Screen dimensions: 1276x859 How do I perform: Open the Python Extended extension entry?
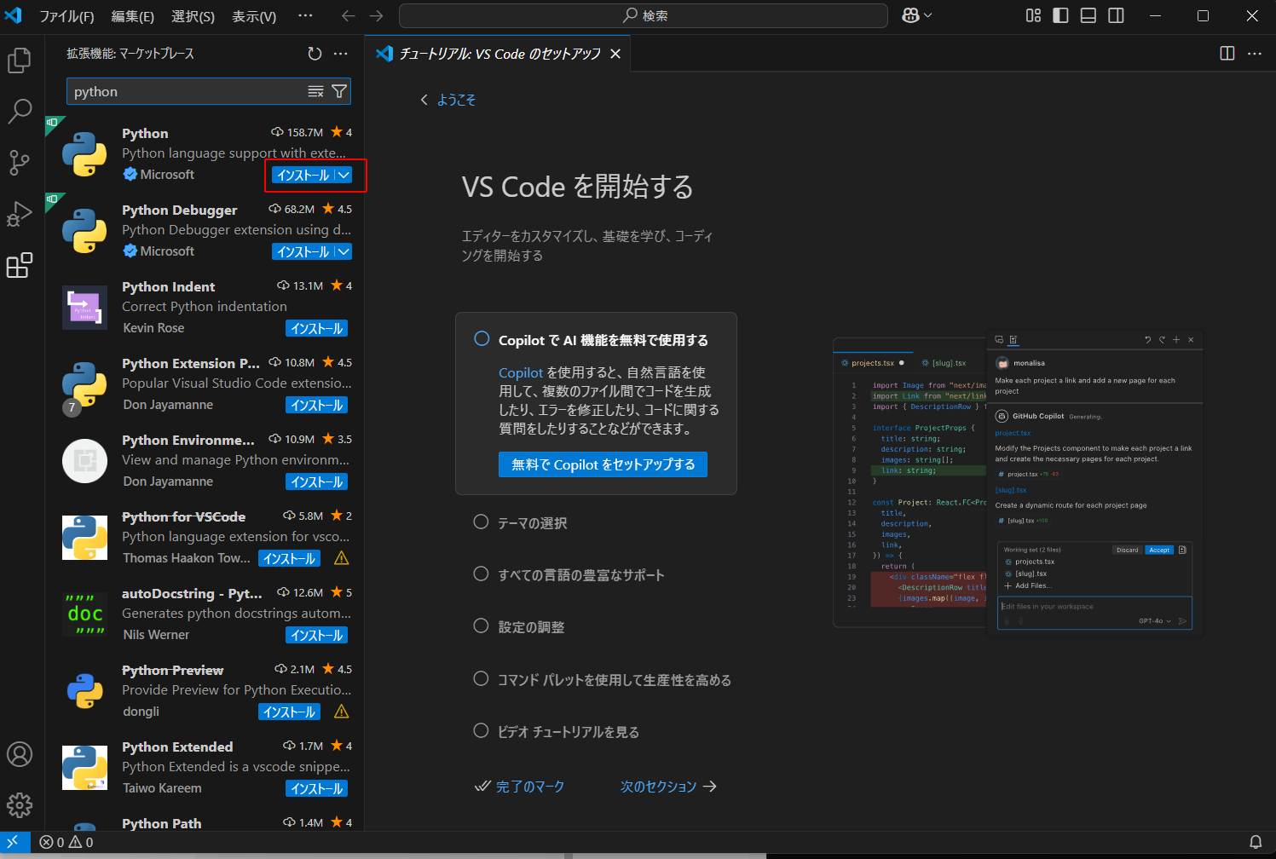click(x=205, y=767)
